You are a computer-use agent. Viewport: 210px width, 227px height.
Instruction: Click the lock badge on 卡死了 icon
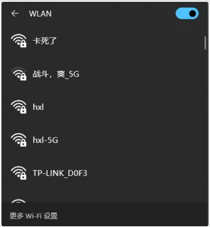point(23,44)
